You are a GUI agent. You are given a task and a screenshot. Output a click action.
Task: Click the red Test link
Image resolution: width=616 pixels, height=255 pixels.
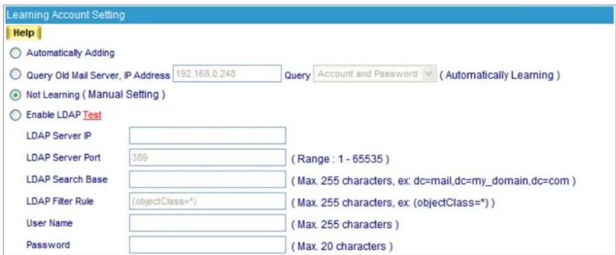(92, 115)
